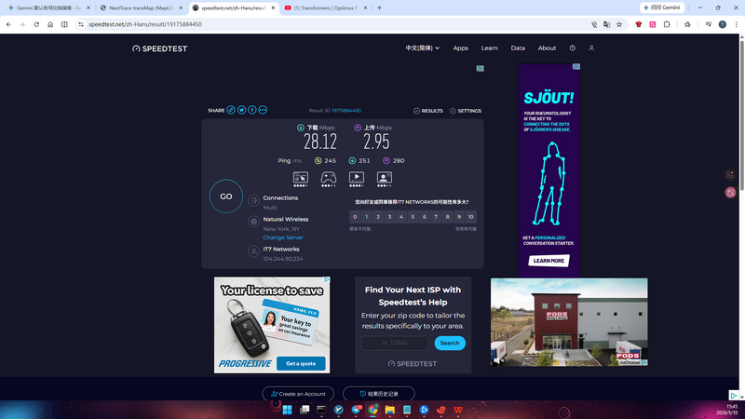745x419 pixels.
Task: Click the video conferencing icon
Action: click(x=385, y=178)
